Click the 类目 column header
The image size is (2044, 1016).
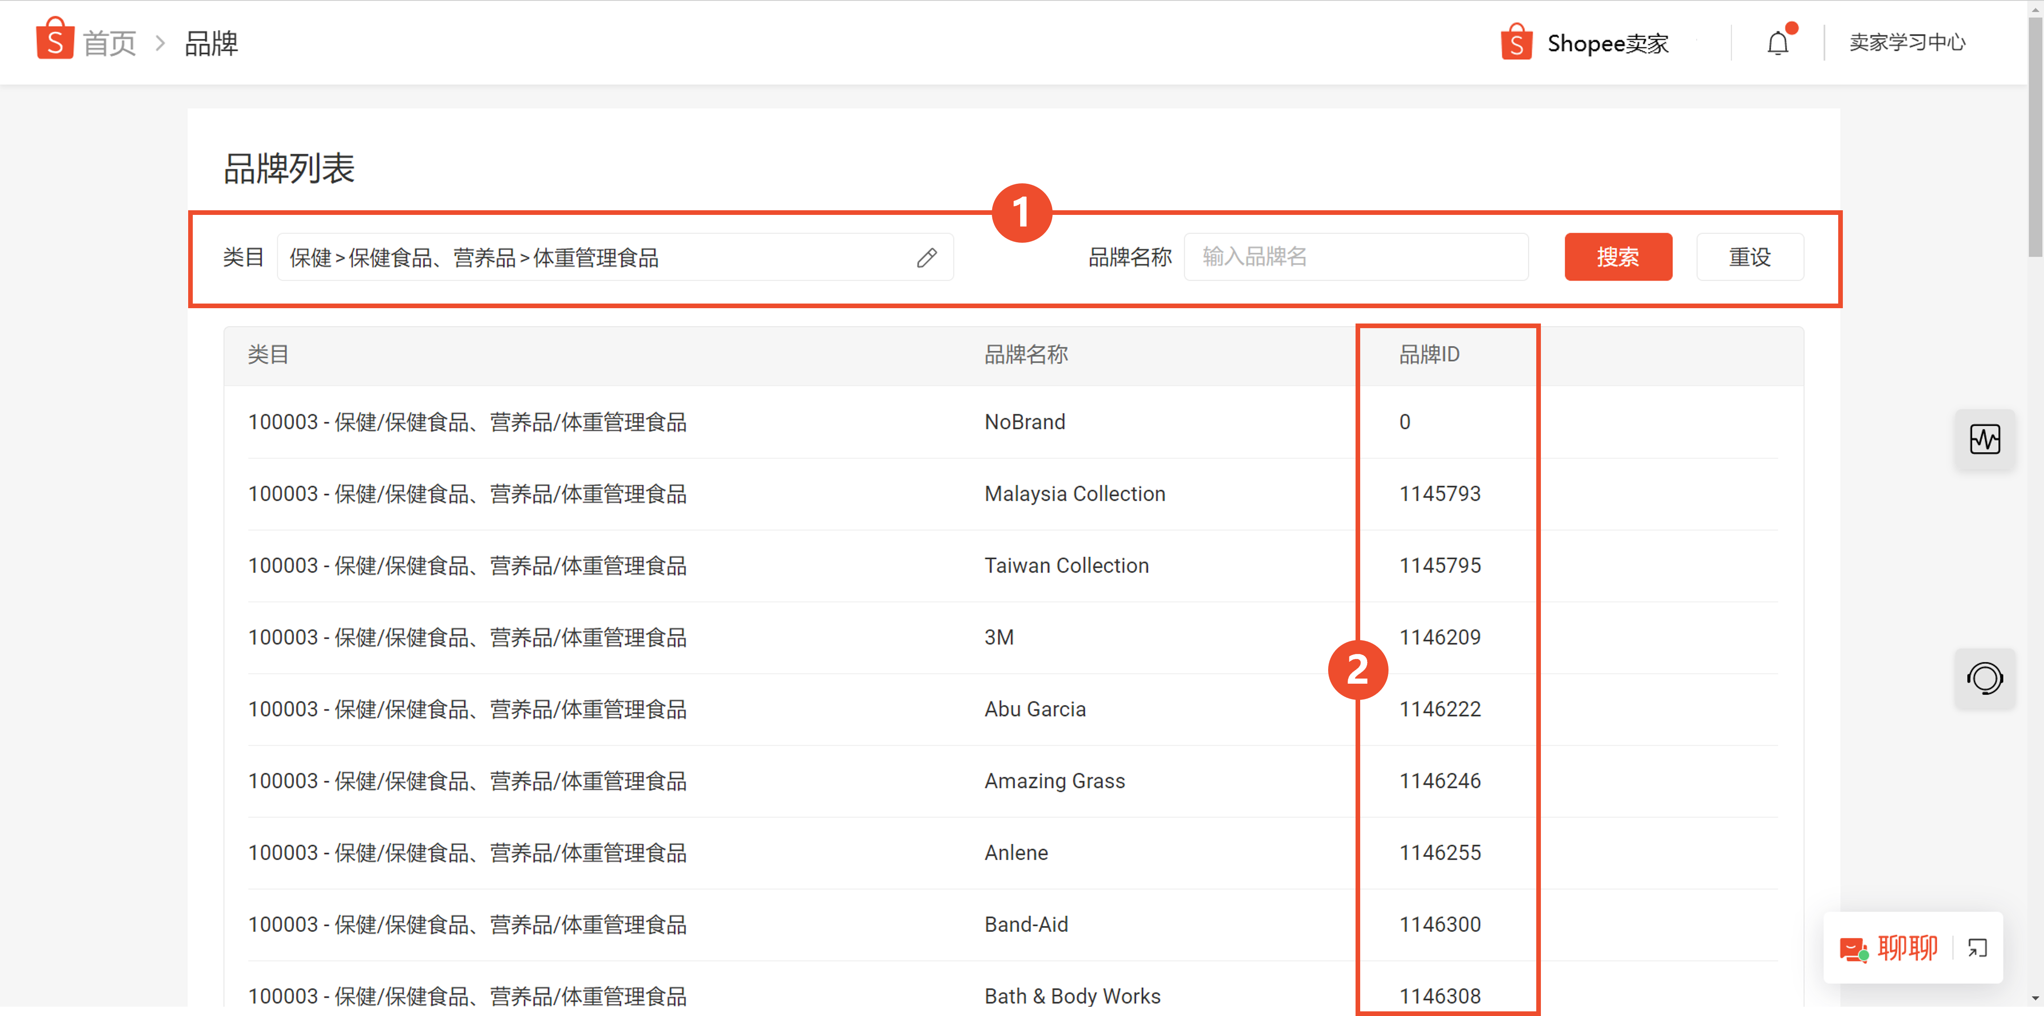[x=268, y=354]
